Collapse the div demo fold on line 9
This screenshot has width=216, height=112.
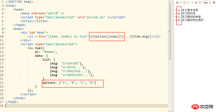(4, 32)
